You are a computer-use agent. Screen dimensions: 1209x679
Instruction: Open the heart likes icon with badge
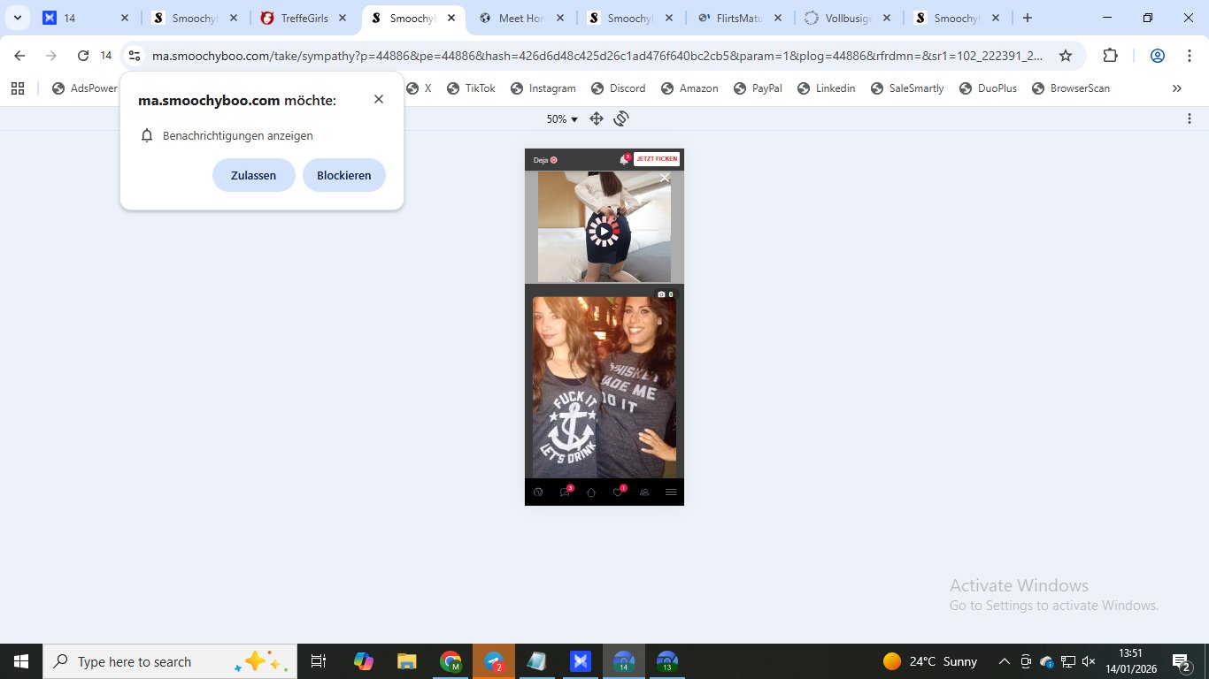click(x=618, y=492)
